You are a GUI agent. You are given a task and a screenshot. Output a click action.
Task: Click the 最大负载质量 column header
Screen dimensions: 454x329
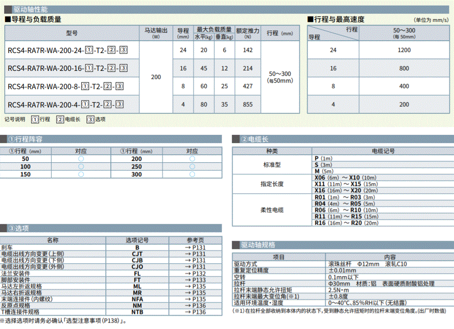click(x=214, y=30)
